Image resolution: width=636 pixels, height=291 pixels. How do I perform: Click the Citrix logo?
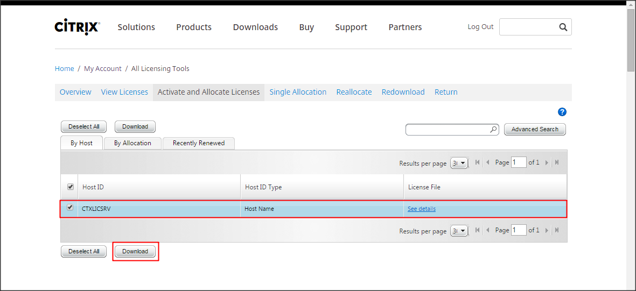pos(77,27)
